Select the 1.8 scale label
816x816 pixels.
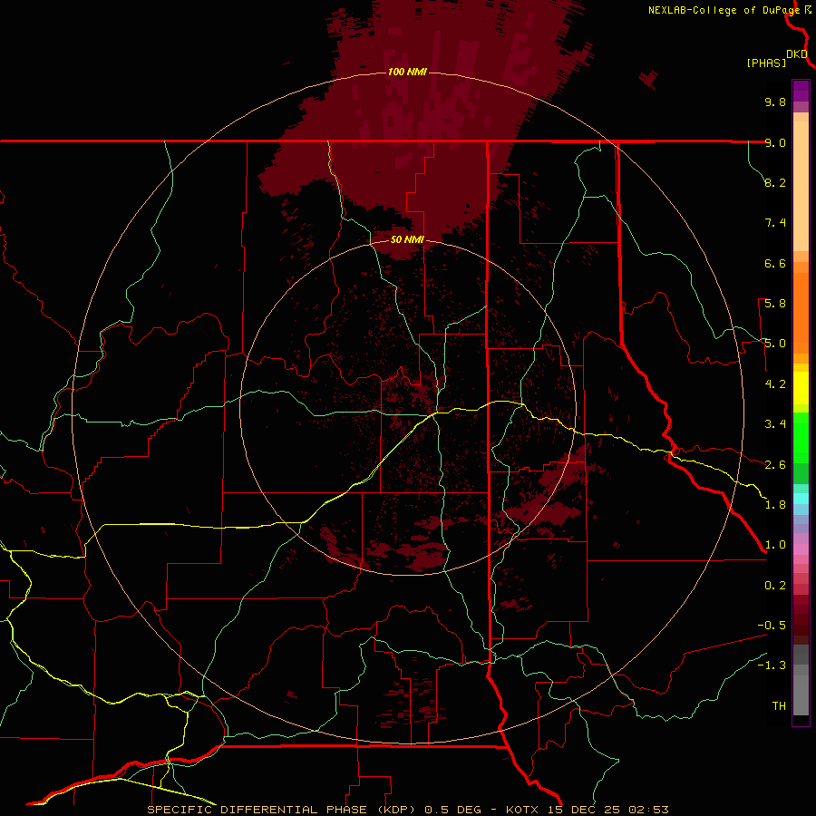775,505
